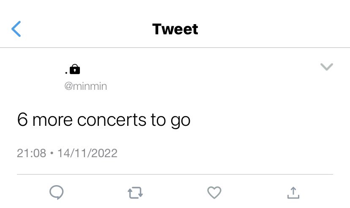350x208 pixels.
Task: Toggle favorite on the heart outline
Action: 214,193
